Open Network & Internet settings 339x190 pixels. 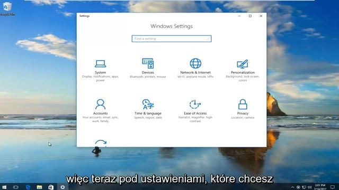pos(195,69)
